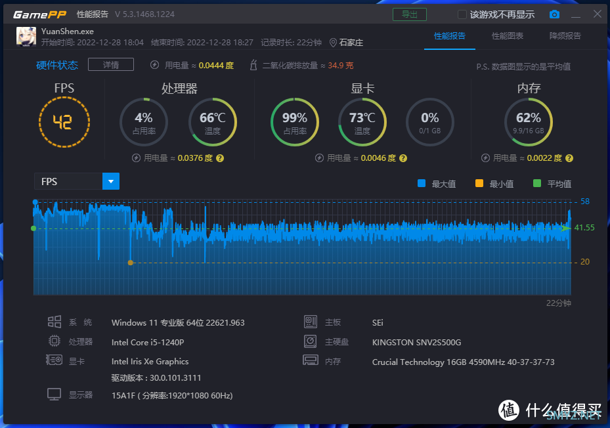Click the blue maximum marker on chart
The image size is (610, 428).
(x=35, y=202)
